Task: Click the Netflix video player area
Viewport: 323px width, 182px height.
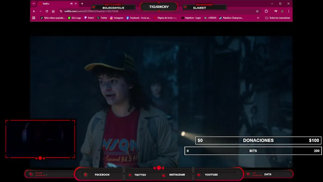Action: pyautogui.click(x=161, y=102)
